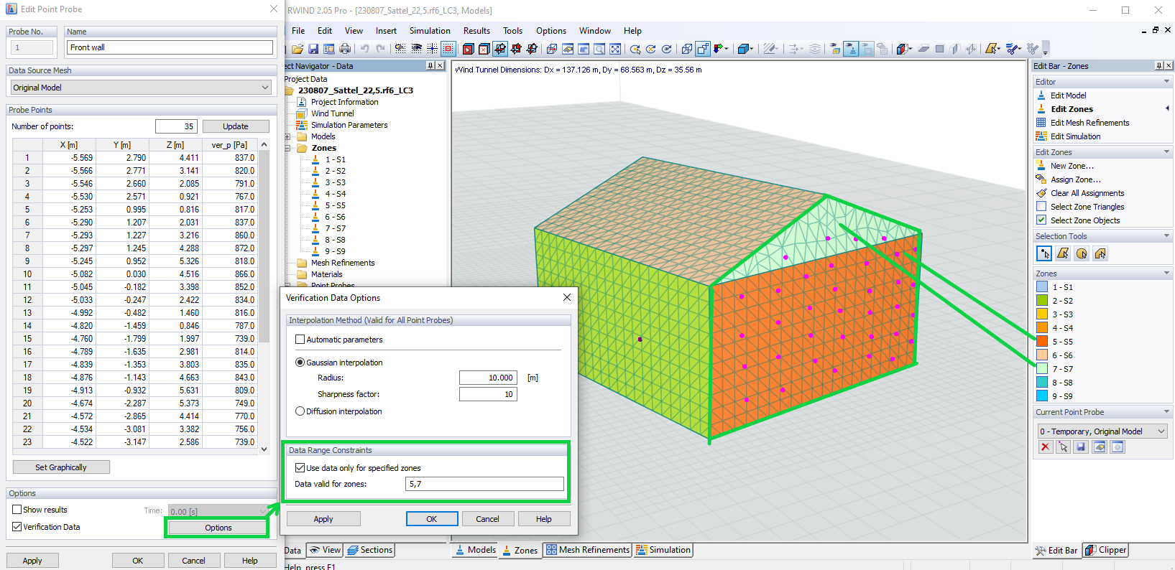This screenshot has height=570, width=1175.
Task: Toggle the highlighted red square selection icon
Action: pos(448,49)
